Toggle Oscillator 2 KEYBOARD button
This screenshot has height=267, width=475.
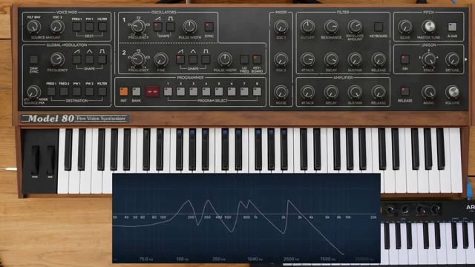(x=257, y=59)
